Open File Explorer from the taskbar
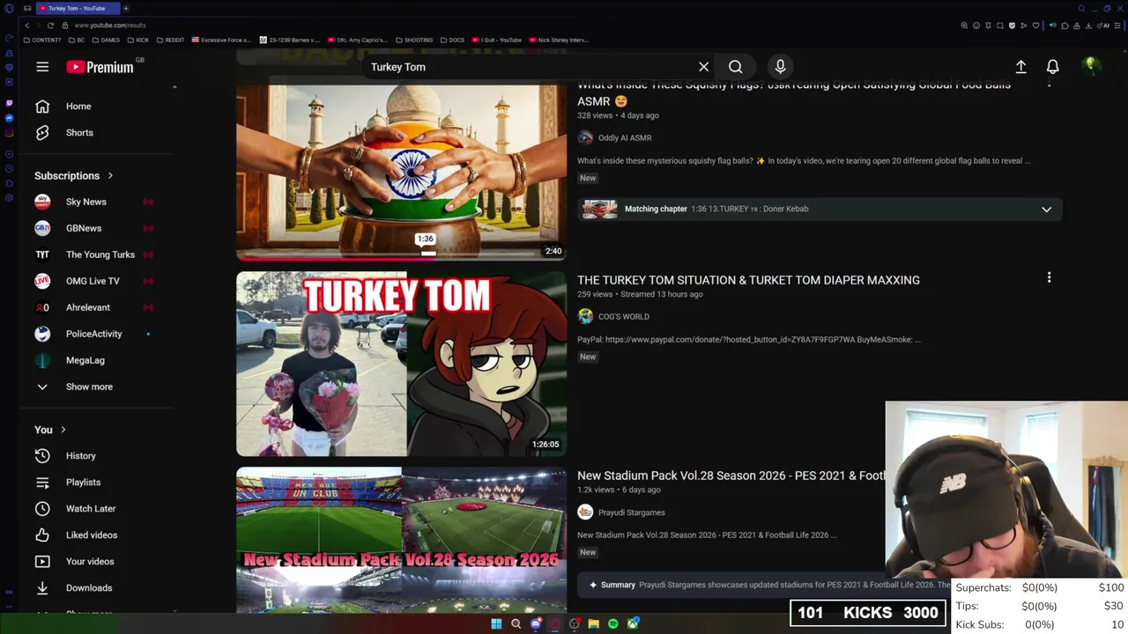The height and width of the screenshot is (634, 1128). (x=594, y=623)
